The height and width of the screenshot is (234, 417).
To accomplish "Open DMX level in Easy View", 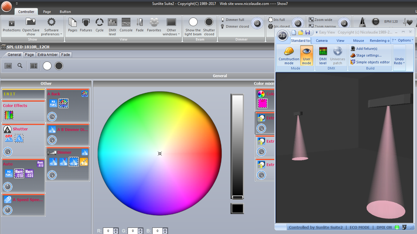I will pos(323,56).
